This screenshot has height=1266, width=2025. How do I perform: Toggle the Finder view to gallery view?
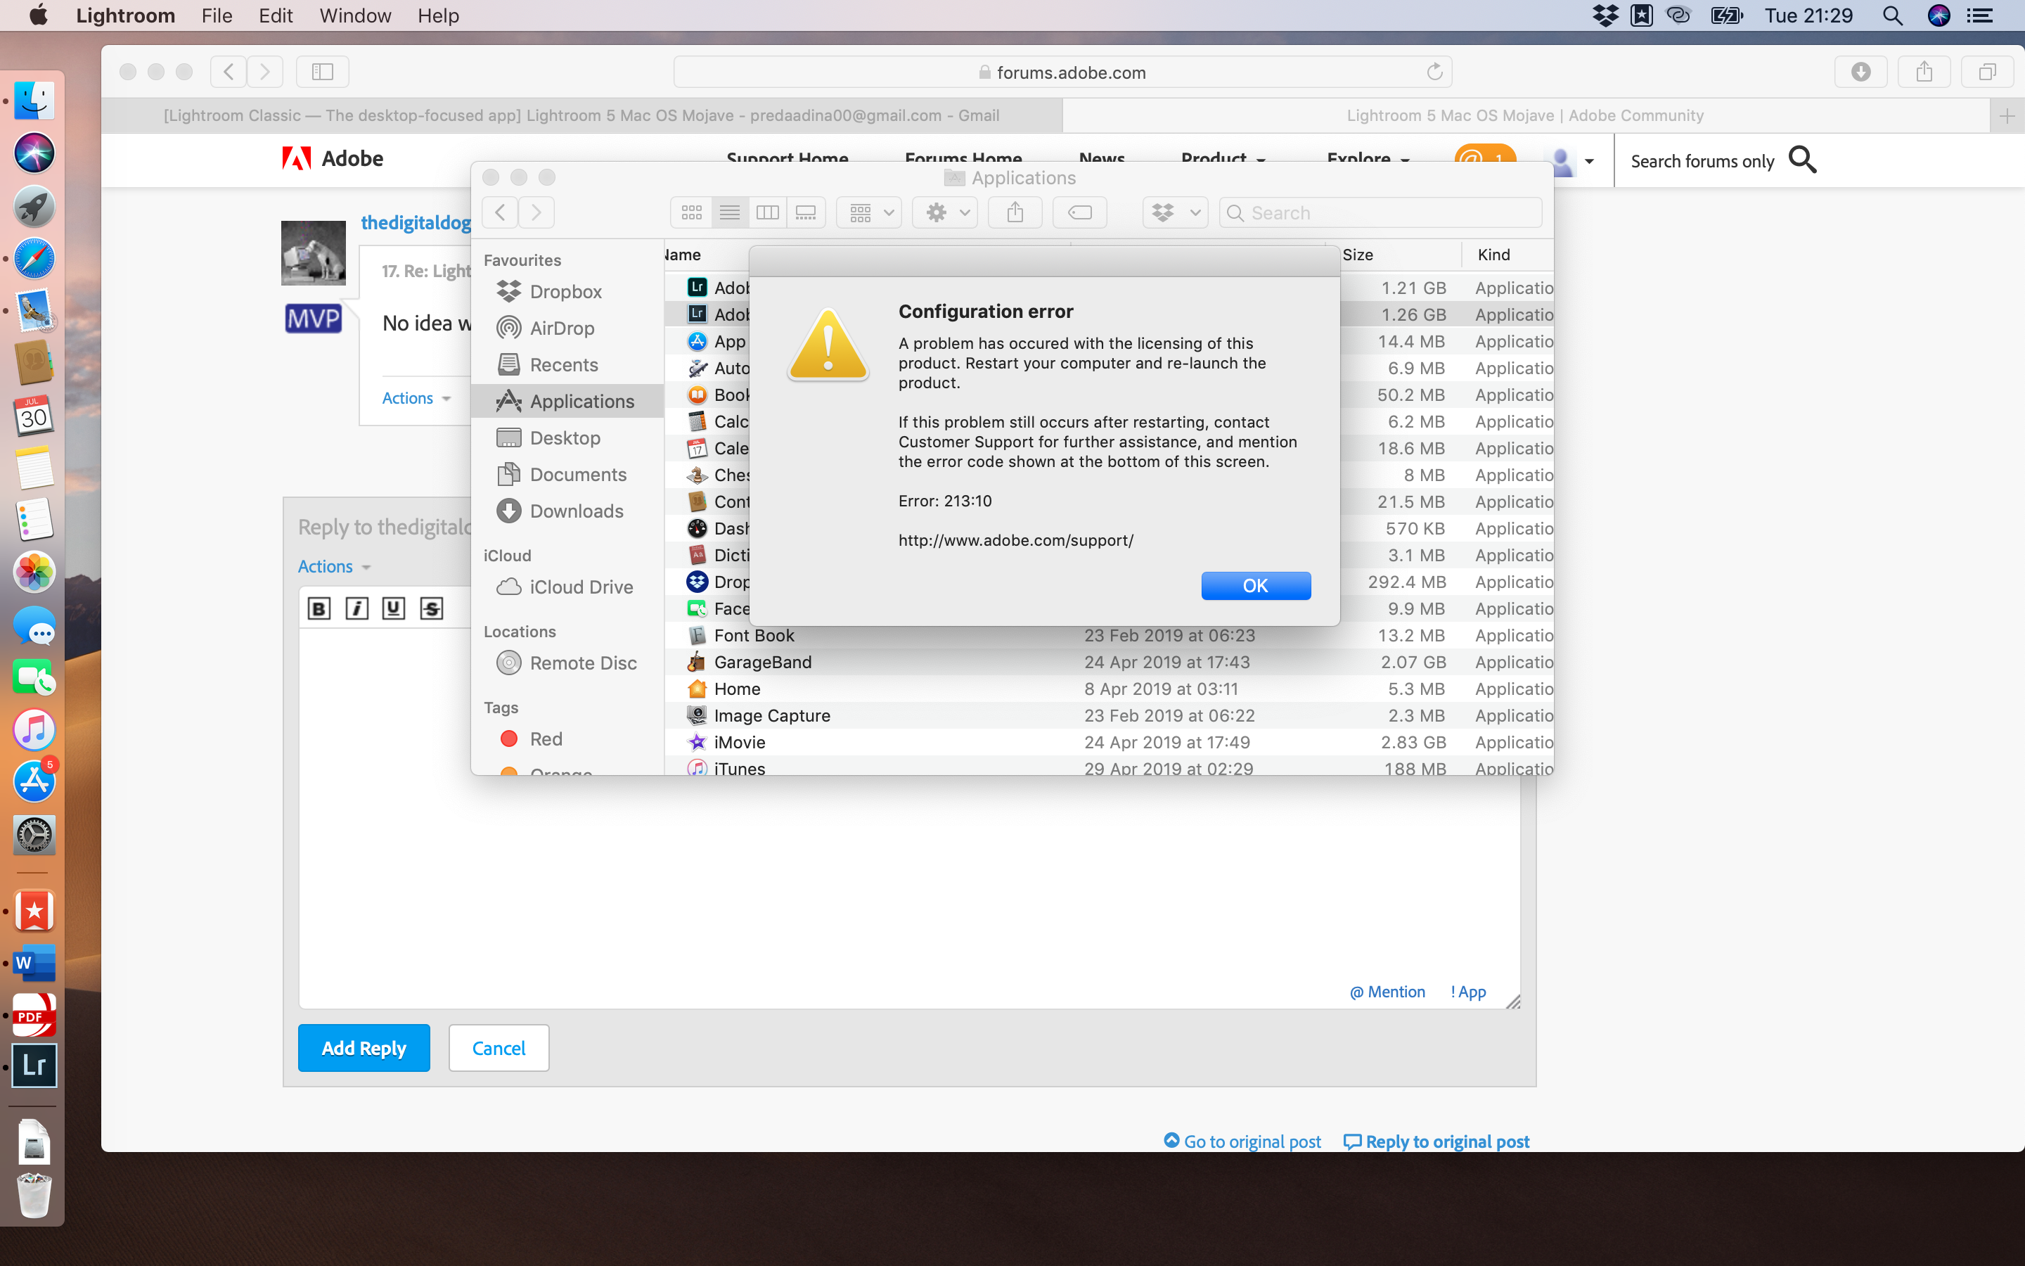pos(806,212)
